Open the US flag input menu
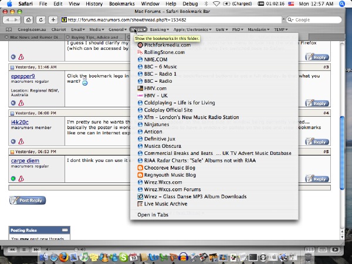352x264 pixels. point(291,4)
